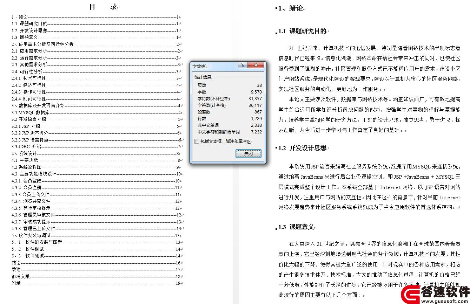Screen dimensions: 470x304
Task: Click the 目录 title on the contents page
Action: [x=103, y=7]
